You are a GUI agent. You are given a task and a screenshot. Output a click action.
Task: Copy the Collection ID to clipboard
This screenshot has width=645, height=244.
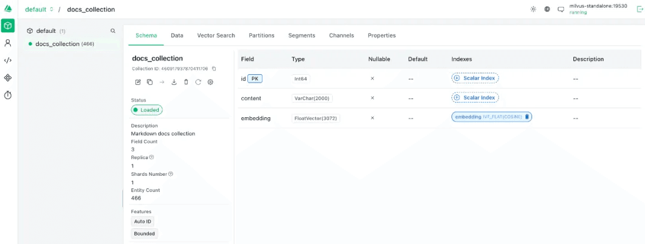(214, 69)
